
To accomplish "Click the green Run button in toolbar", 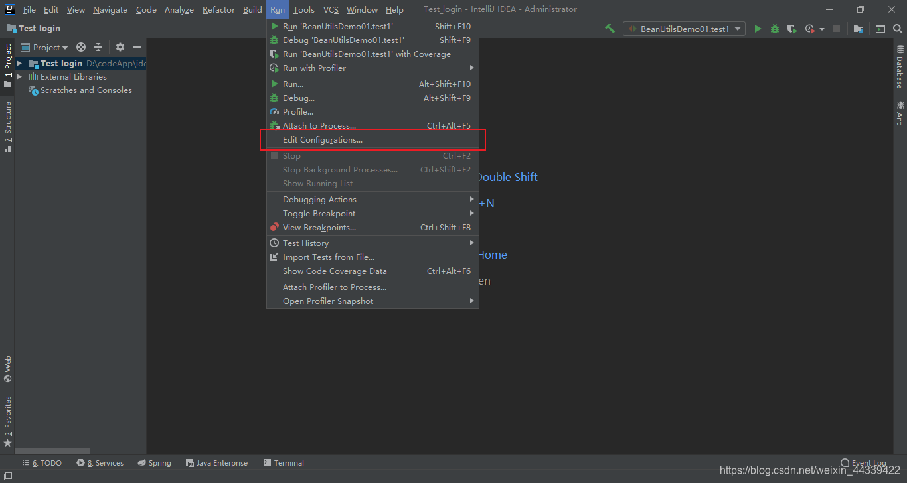I will pos(758,29).
